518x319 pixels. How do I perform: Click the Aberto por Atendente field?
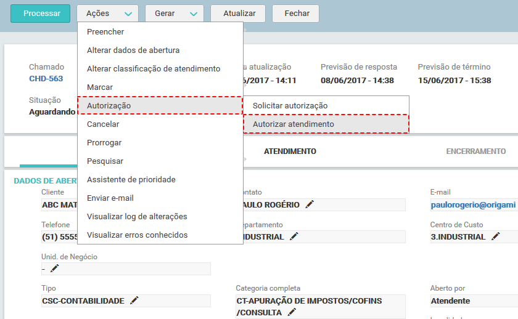474,301
